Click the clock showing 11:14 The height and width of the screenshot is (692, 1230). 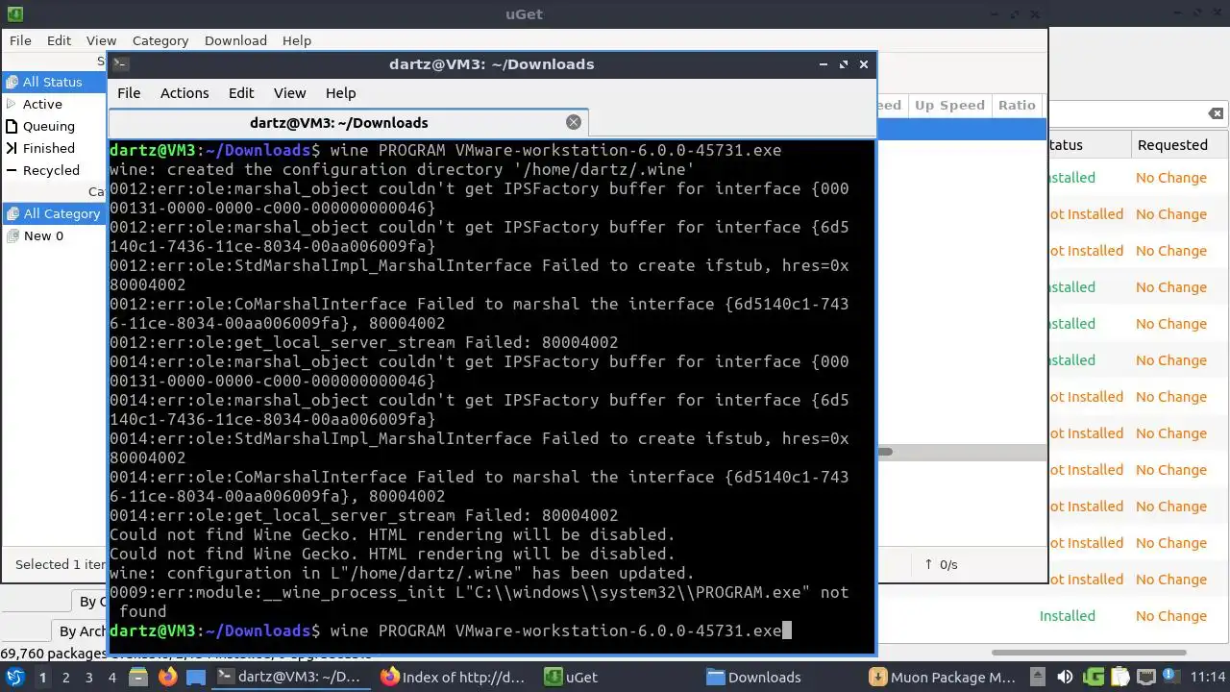coord(1208,677)
